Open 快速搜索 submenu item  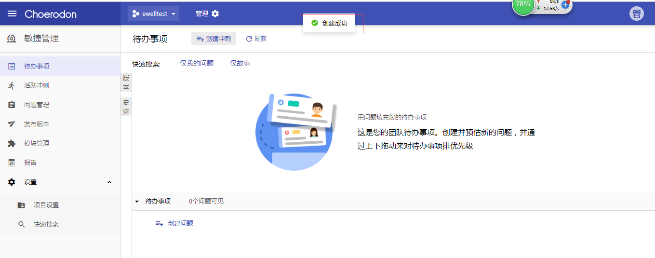[60, 224]
